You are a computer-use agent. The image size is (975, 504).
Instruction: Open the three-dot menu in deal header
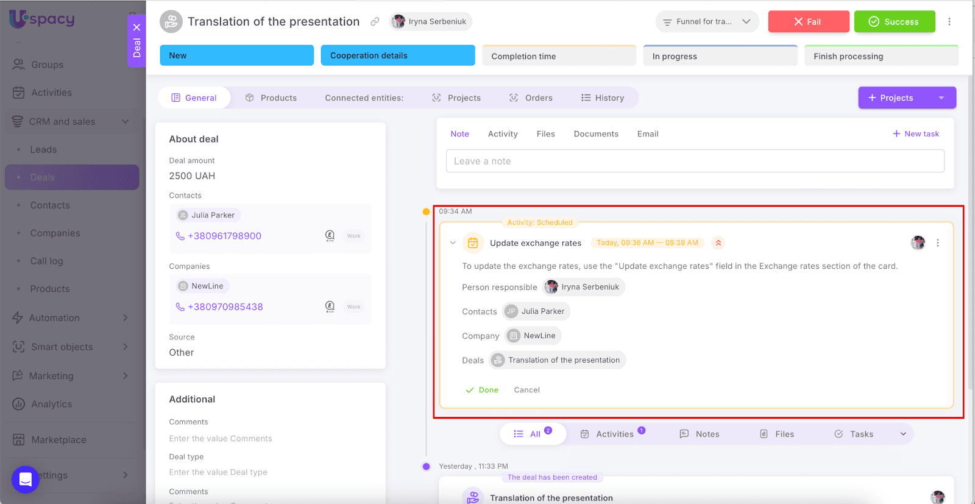point(949,21)
